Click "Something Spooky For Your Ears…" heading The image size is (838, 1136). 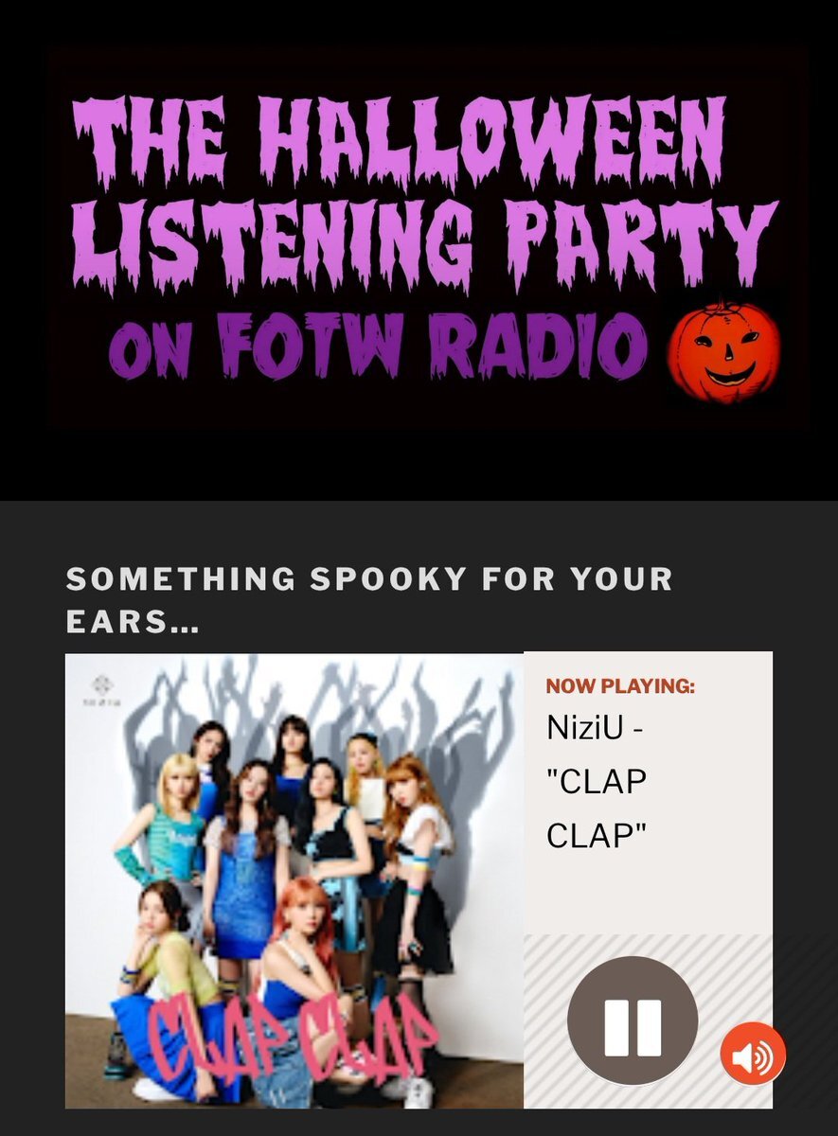[x=369, y=600]
